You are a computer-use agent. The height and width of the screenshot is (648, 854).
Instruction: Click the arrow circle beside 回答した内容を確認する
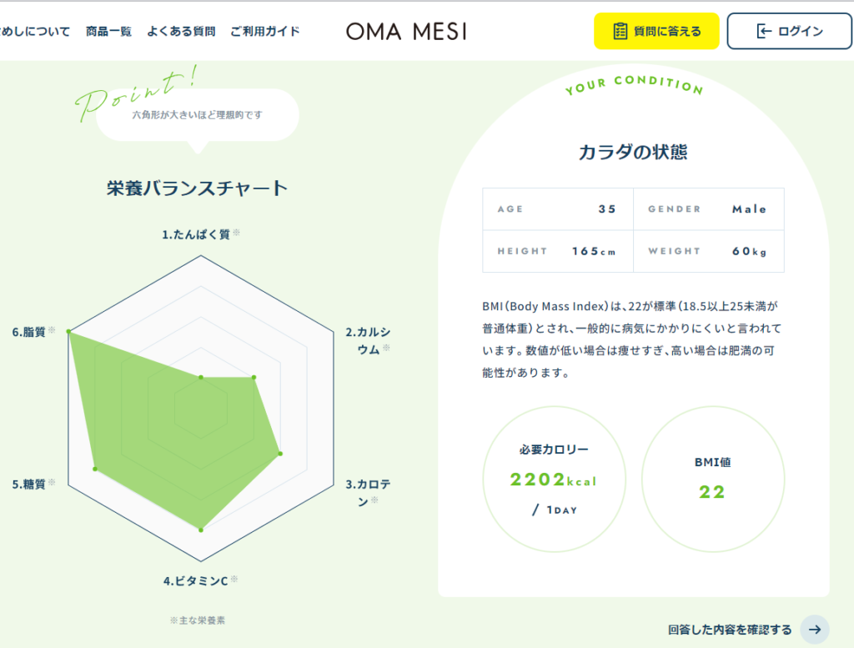[x=815, y=630]
